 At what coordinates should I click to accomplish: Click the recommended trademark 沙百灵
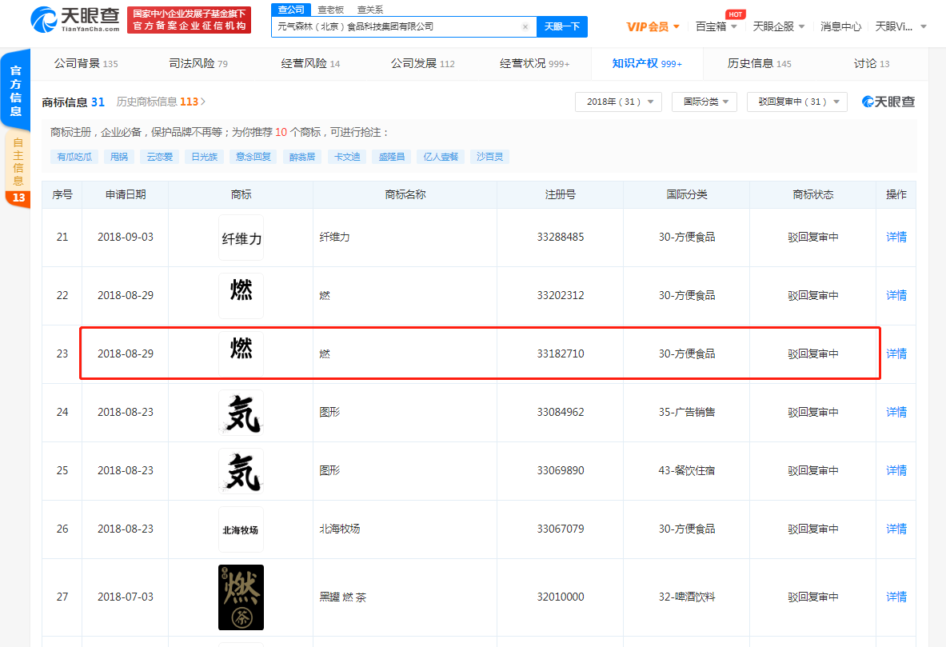coord(490,157)
